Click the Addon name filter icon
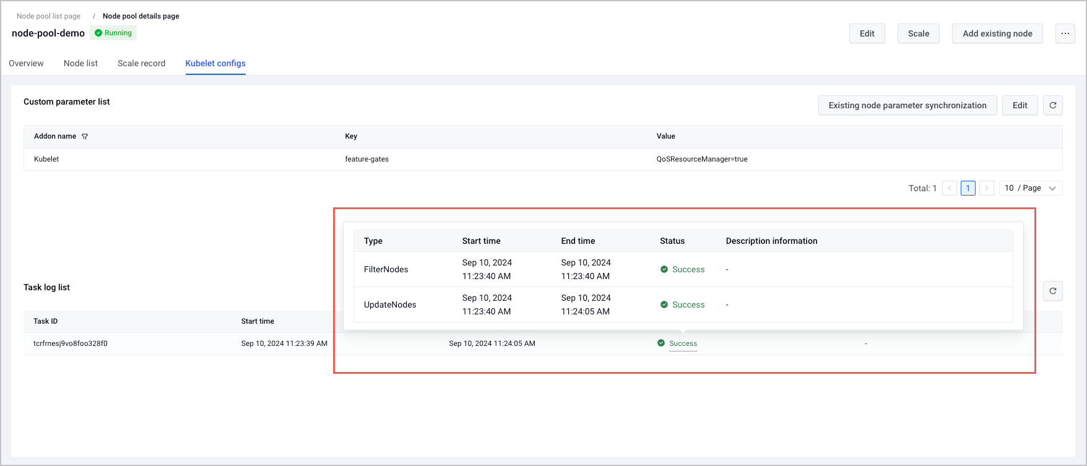The height and width of the screenshot is (466, 1087). 85,137
